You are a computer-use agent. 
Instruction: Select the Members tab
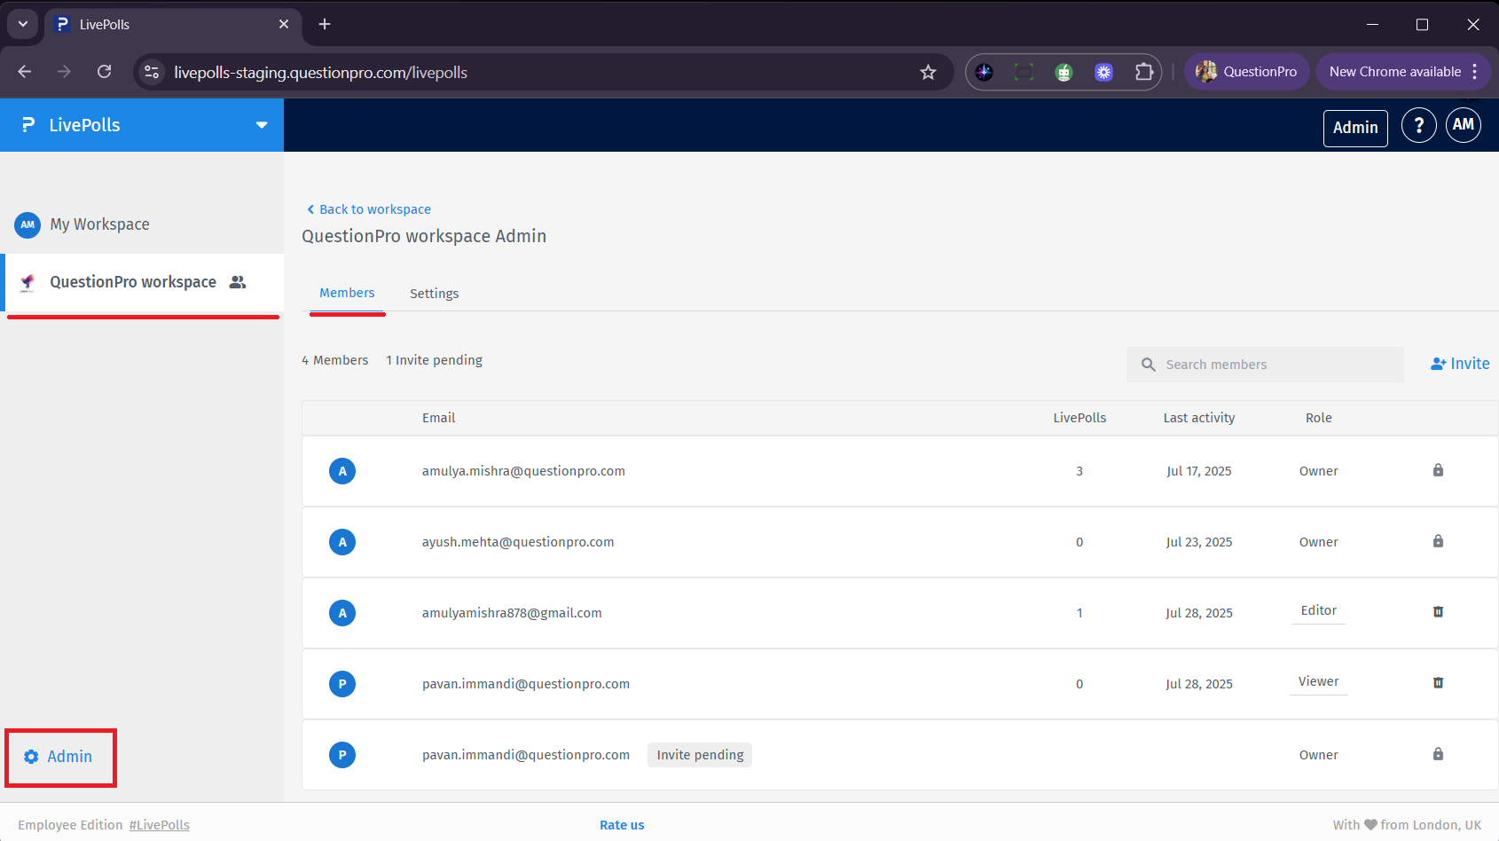(x=347, y=293)
